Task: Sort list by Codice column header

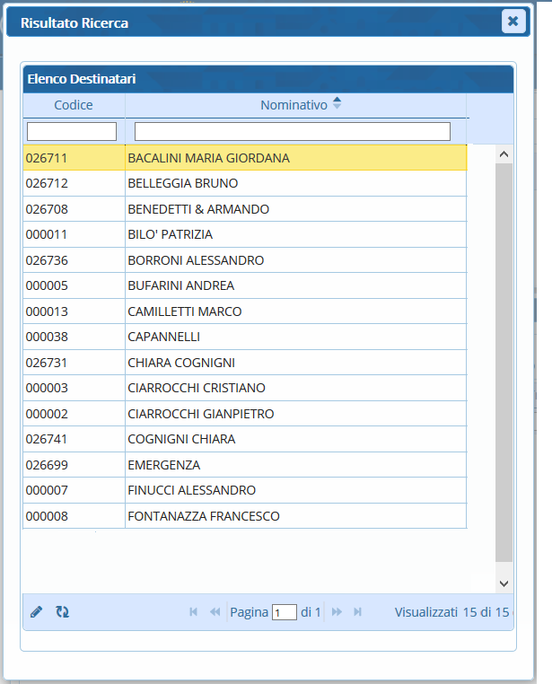Action: coord(74,105)
